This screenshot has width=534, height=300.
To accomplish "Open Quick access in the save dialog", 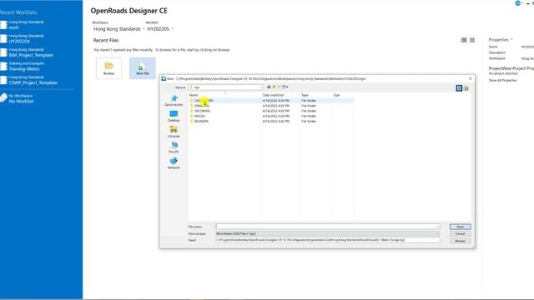I will [x=174, y=101].
